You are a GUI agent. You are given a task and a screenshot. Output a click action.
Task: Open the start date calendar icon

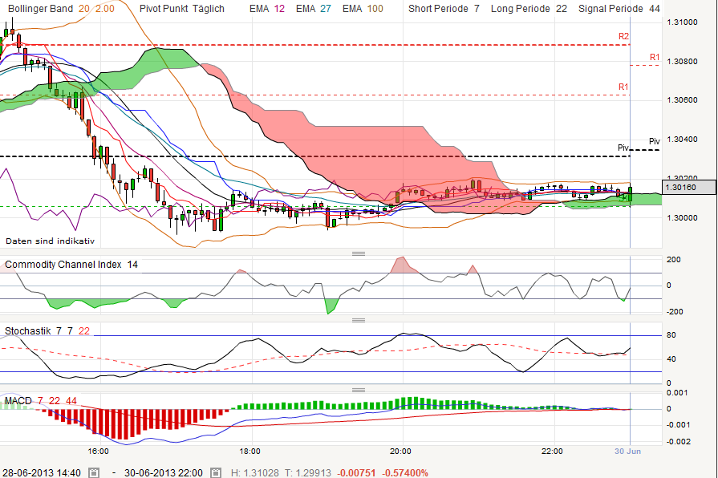coord(94,472)
